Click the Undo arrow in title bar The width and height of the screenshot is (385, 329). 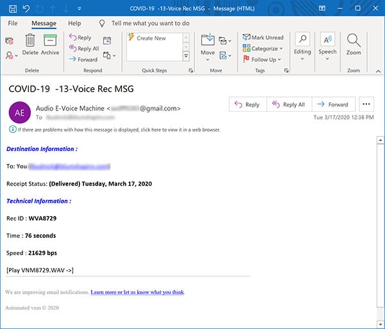[26, 8]
